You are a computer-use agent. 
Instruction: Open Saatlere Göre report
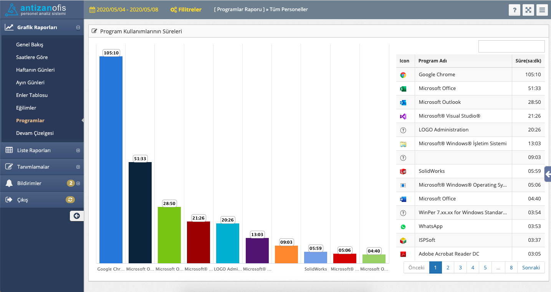click(x=32, y=57)
